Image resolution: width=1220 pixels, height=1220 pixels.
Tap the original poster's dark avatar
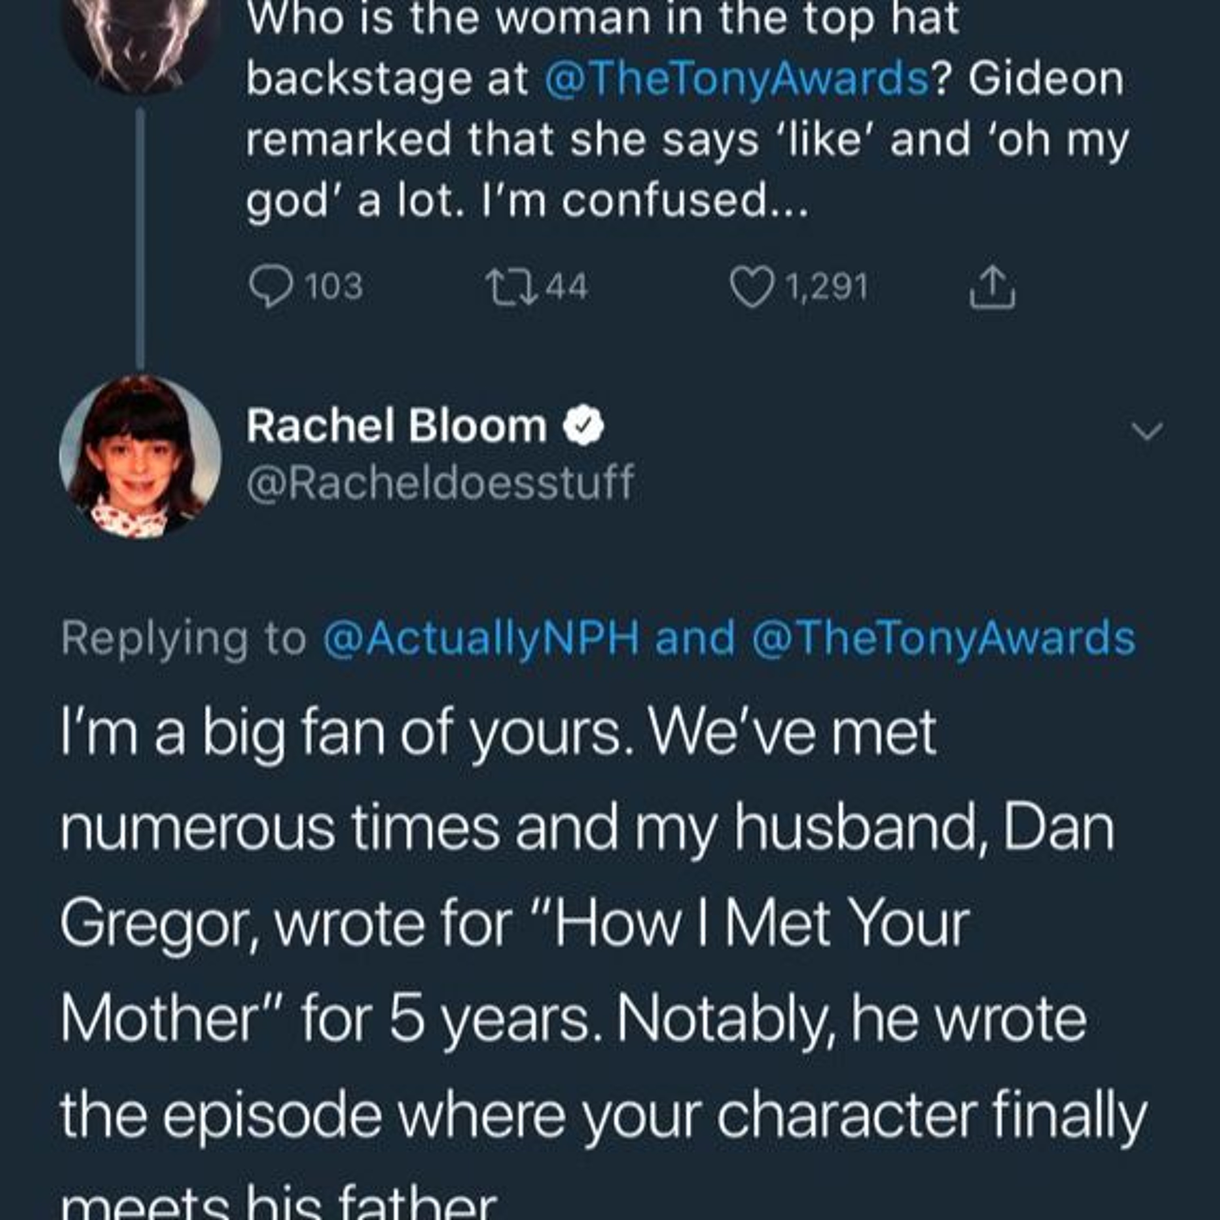coord(140,38)
